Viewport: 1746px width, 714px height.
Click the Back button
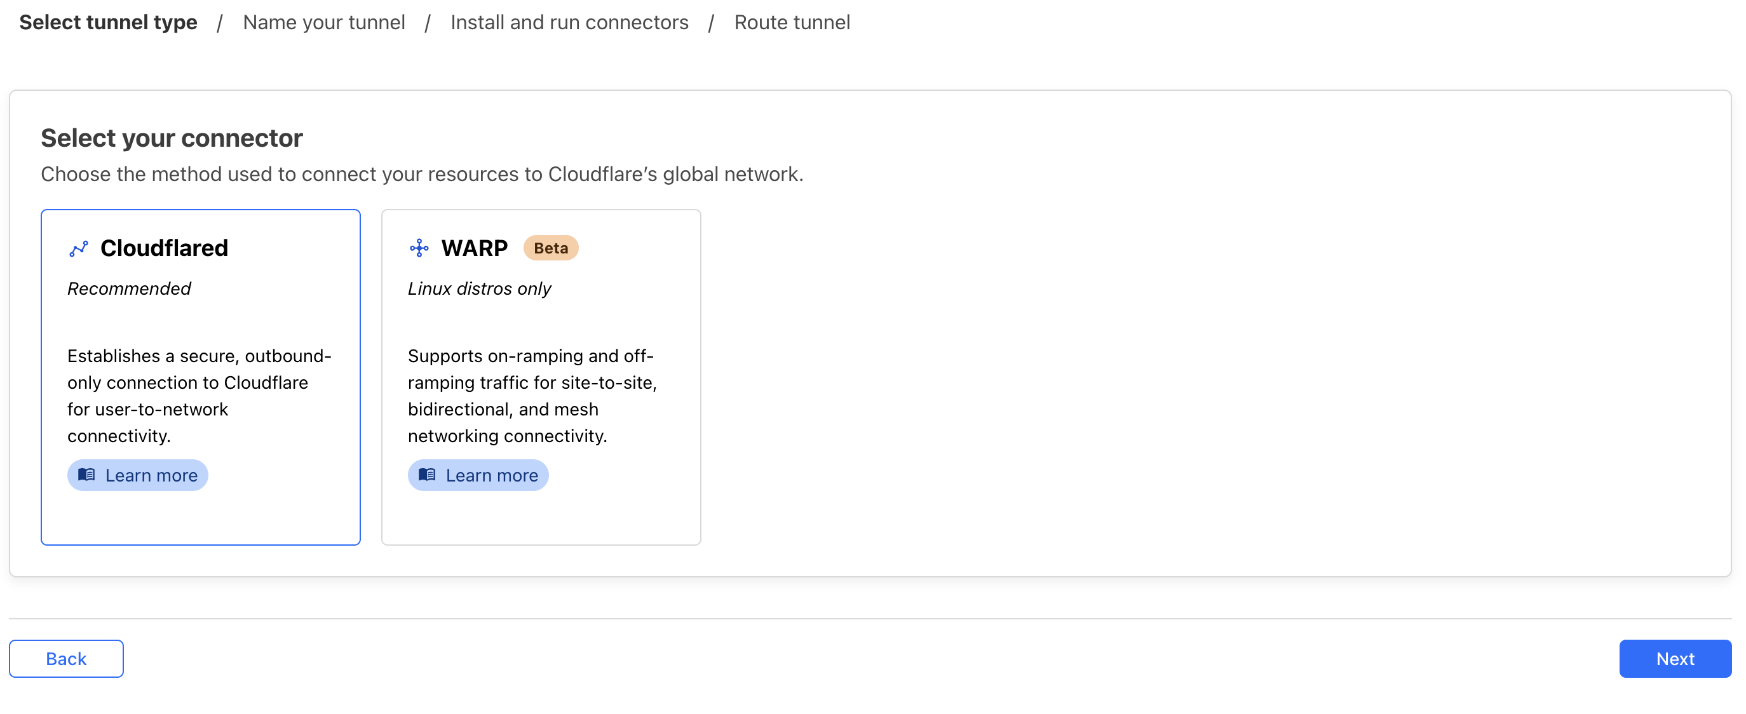coord(65,657)
